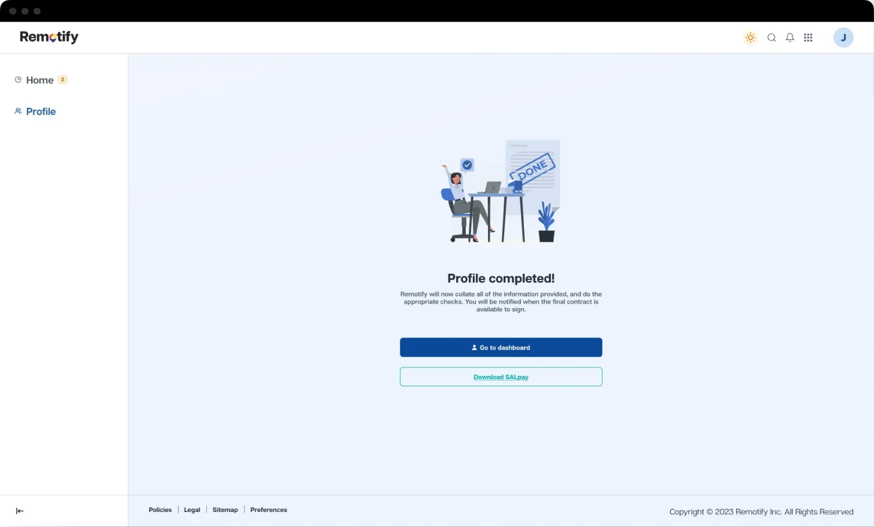This screenshot has height=527, width=874.
Task: Open the Legal footer link
Action: click(192, 510)
